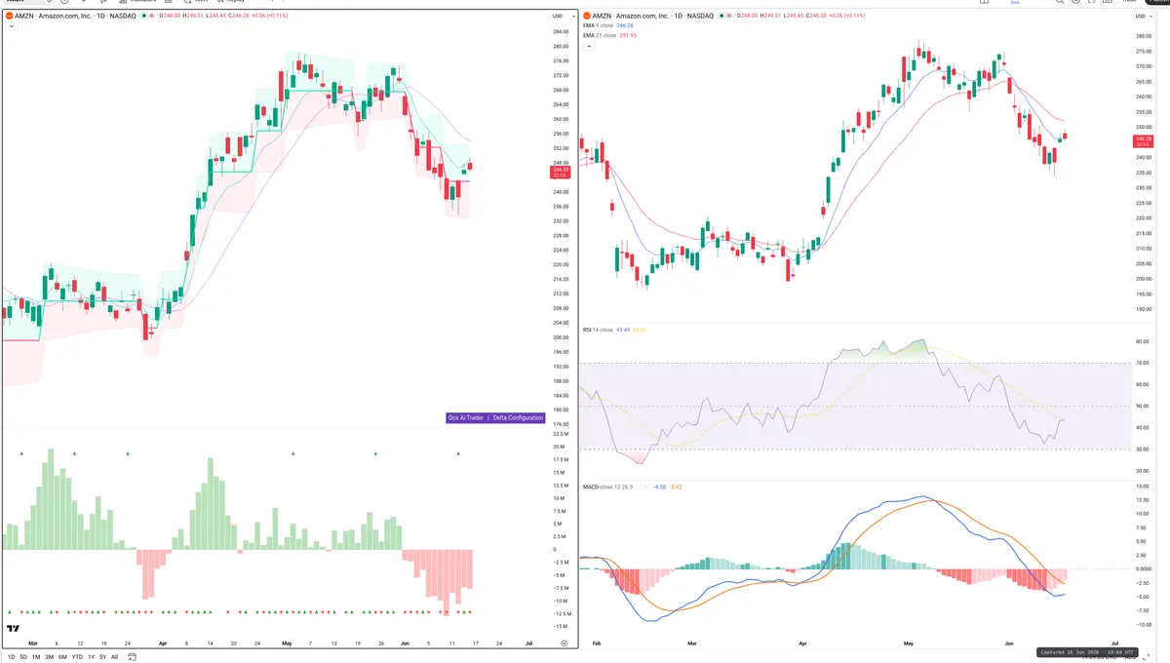This screenshot has width=1170, height=663.
Task: Click the 70.00 level on RSI axis
Action: pos(1143,364)
